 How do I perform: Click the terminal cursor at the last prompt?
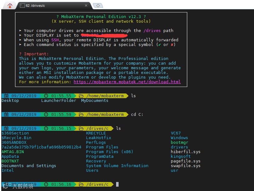point(117,184)
